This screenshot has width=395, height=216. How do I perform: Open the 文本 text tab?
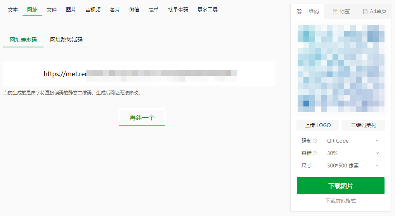pyautogui.click(x=12, y=10)
